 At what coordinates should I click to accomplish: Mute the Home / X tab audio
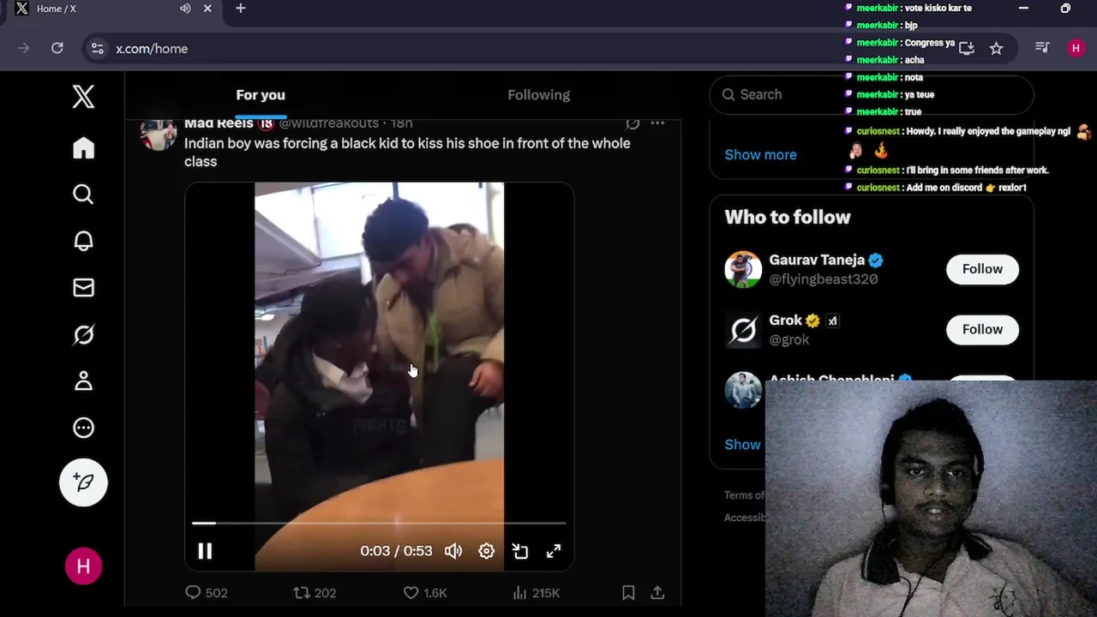point(185,9)
